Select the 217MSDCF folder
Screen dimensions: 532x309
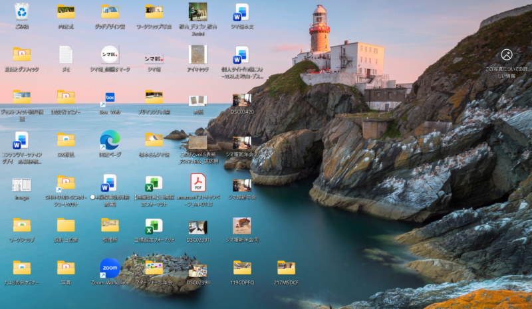click(286, 268)
